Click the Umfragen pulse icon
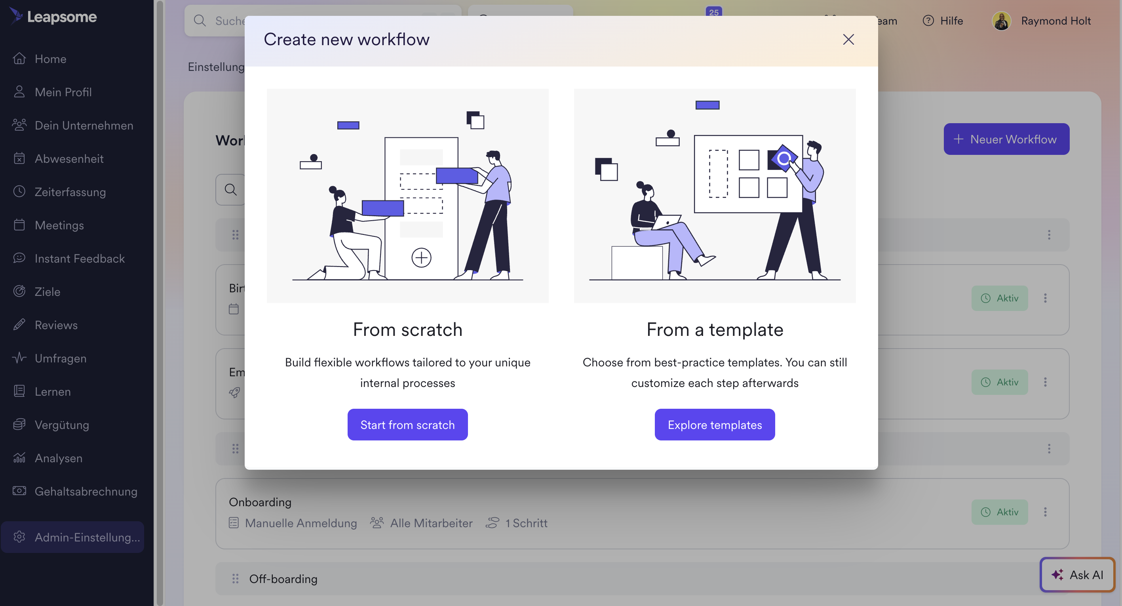Image resolution: width=1122 pixels, height=606 pixels. point(19,358)
